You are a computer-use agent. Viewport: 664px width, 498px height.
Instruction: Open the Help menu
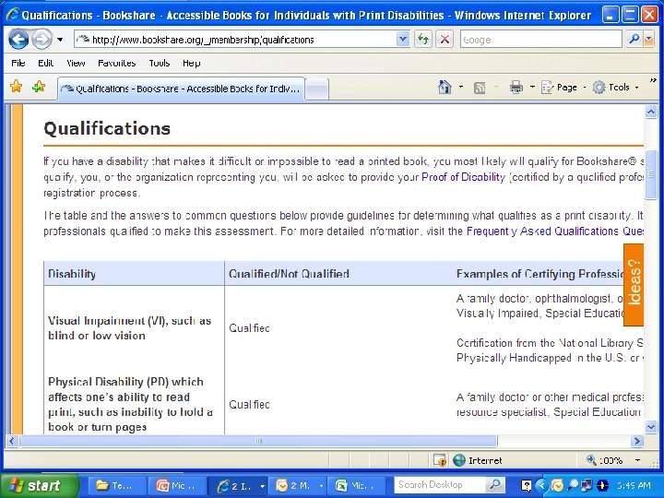(x=192, y=63)
